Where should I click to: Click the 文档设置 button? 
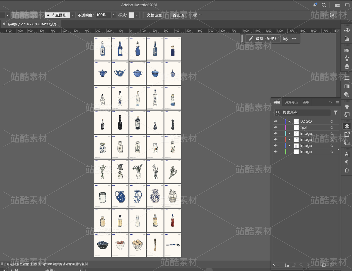point(154,15)
